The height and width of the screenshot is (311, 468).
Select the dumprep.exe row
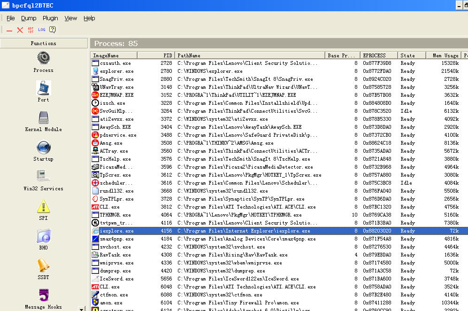tap(279, 271)
